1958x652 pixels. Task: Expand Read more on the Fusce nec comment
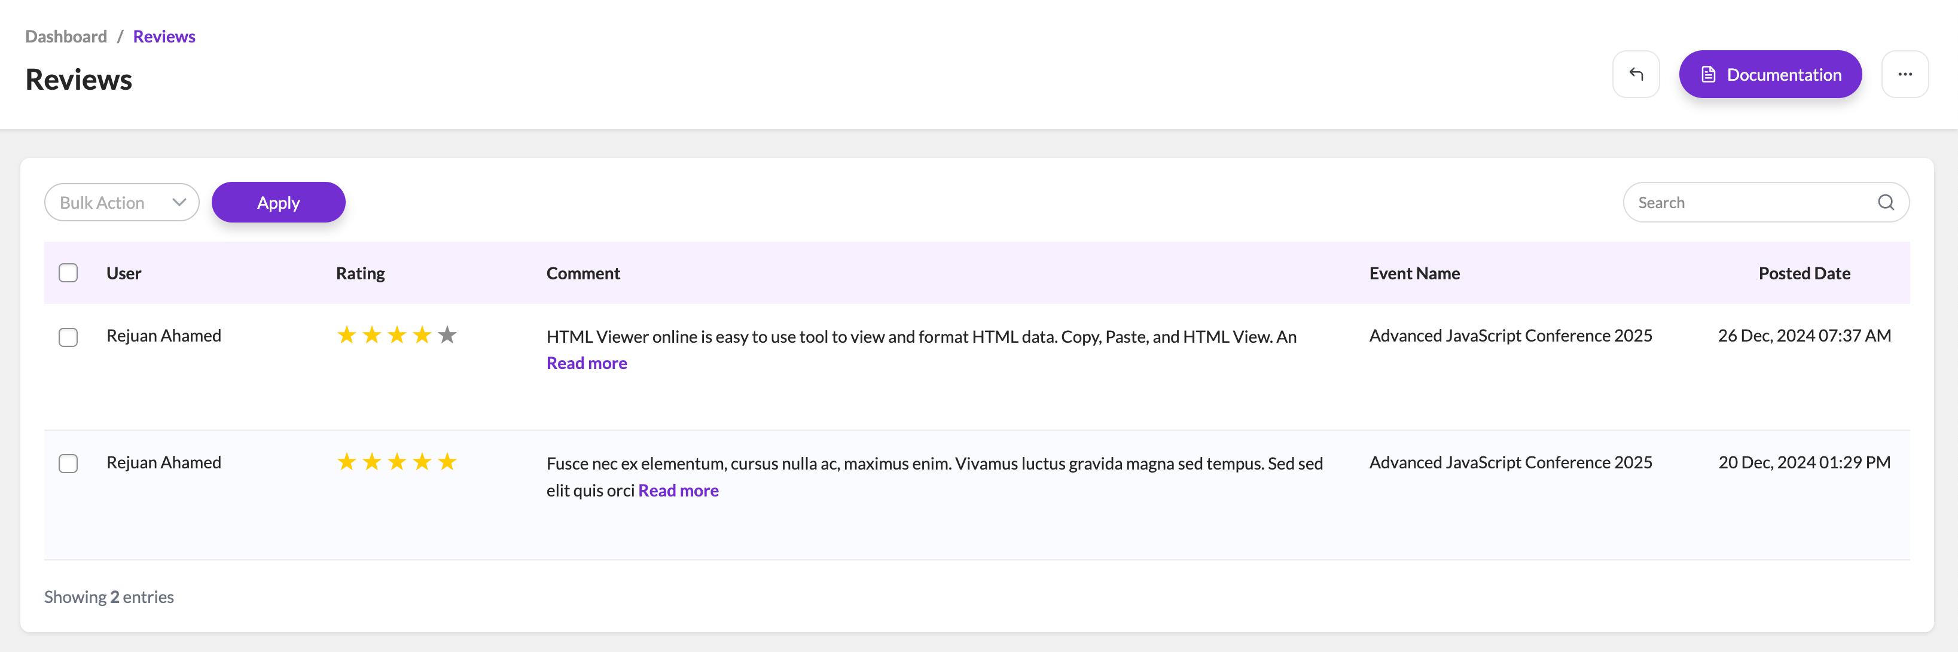(678, 490)
